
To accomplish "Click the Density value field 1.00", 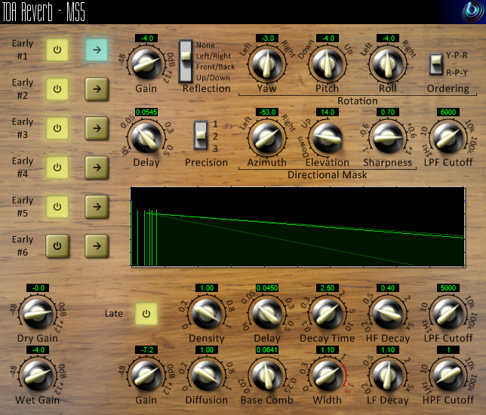I will pyautogui.click(x=207, y=288).
